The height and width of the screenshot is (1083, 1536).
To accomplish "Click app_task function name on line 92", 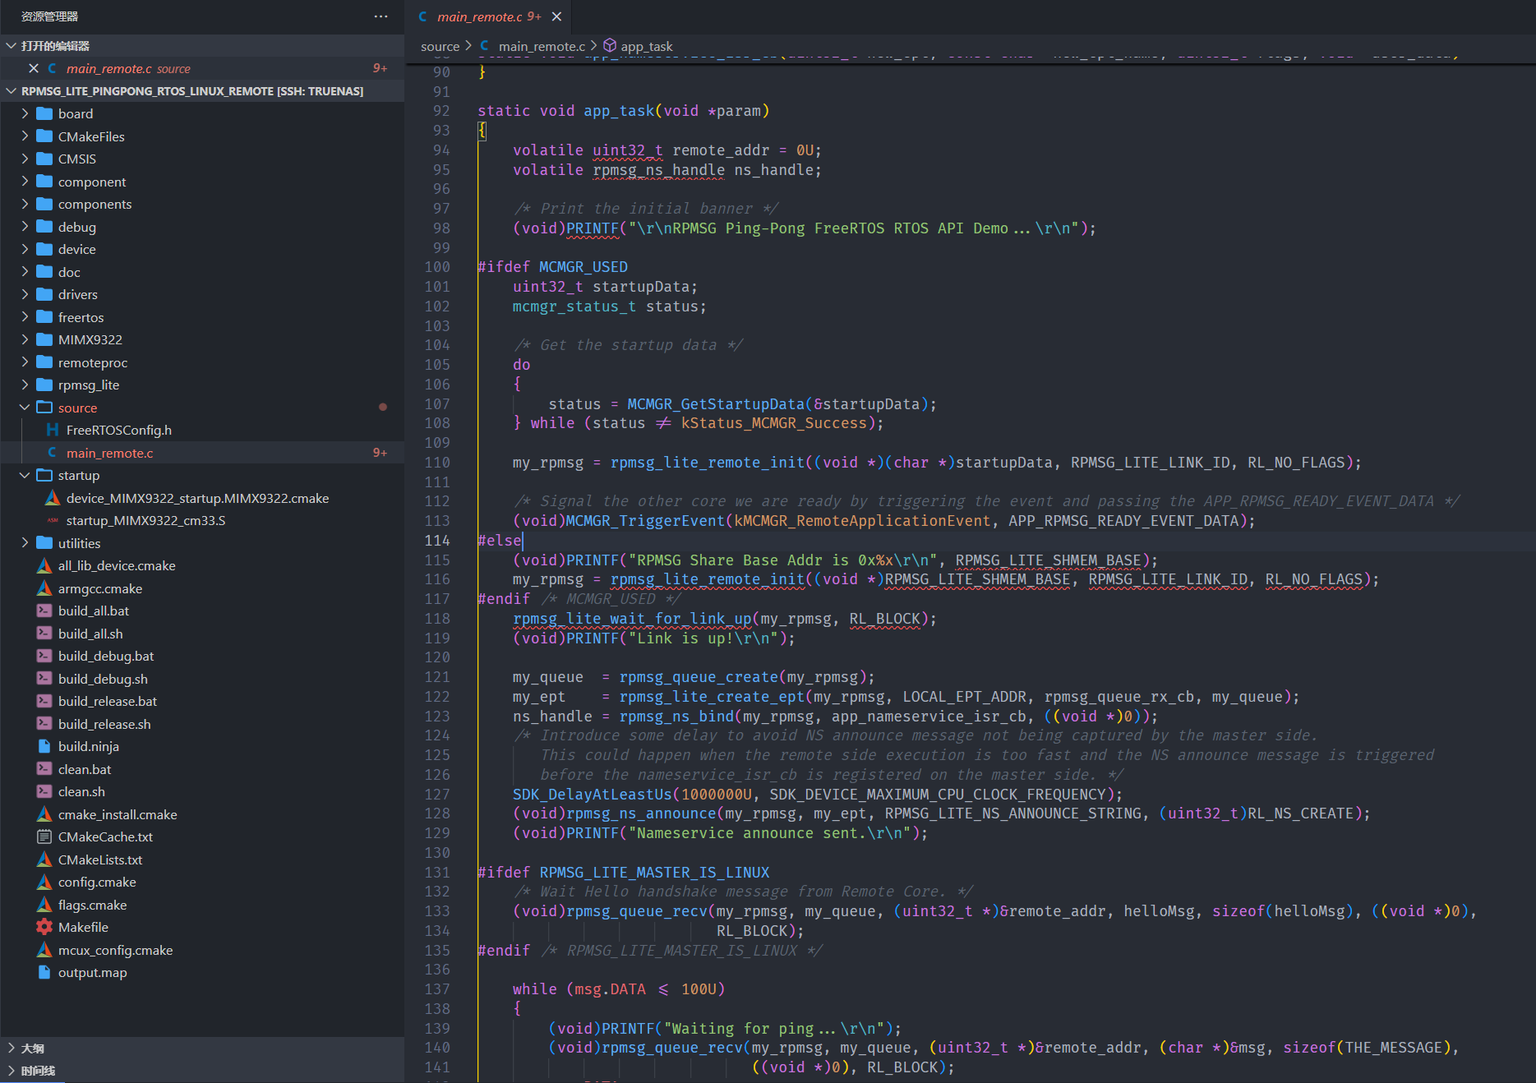I will (619, 111).
